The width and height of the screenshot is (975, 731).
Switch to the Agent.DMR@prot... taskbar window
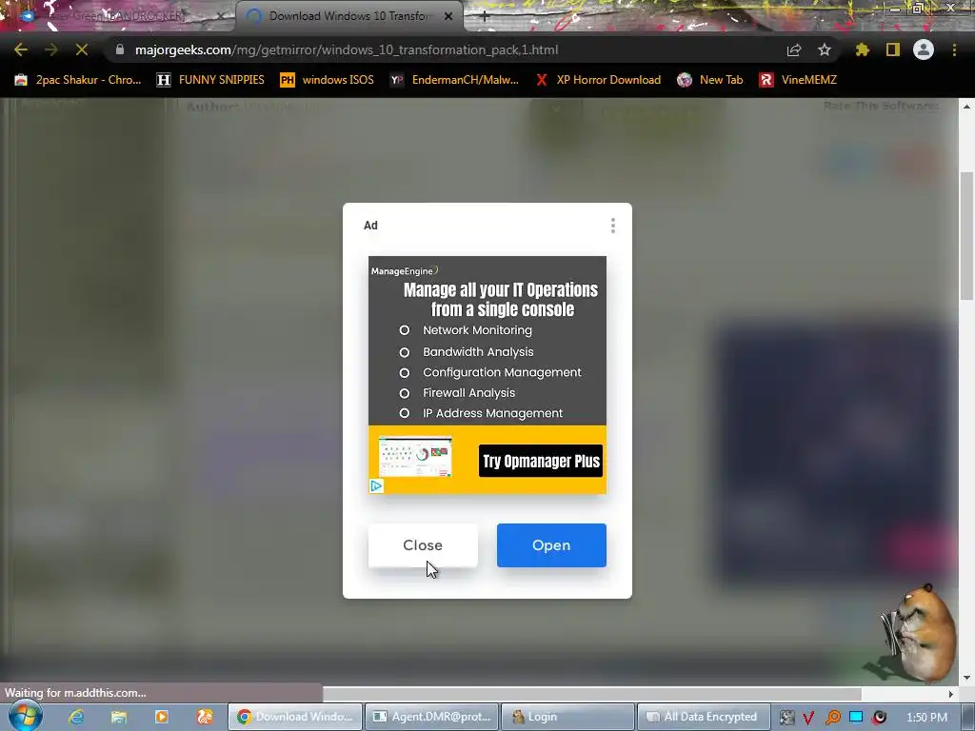point(432,717)
